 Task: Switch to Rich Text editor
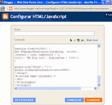coord(92,40)
